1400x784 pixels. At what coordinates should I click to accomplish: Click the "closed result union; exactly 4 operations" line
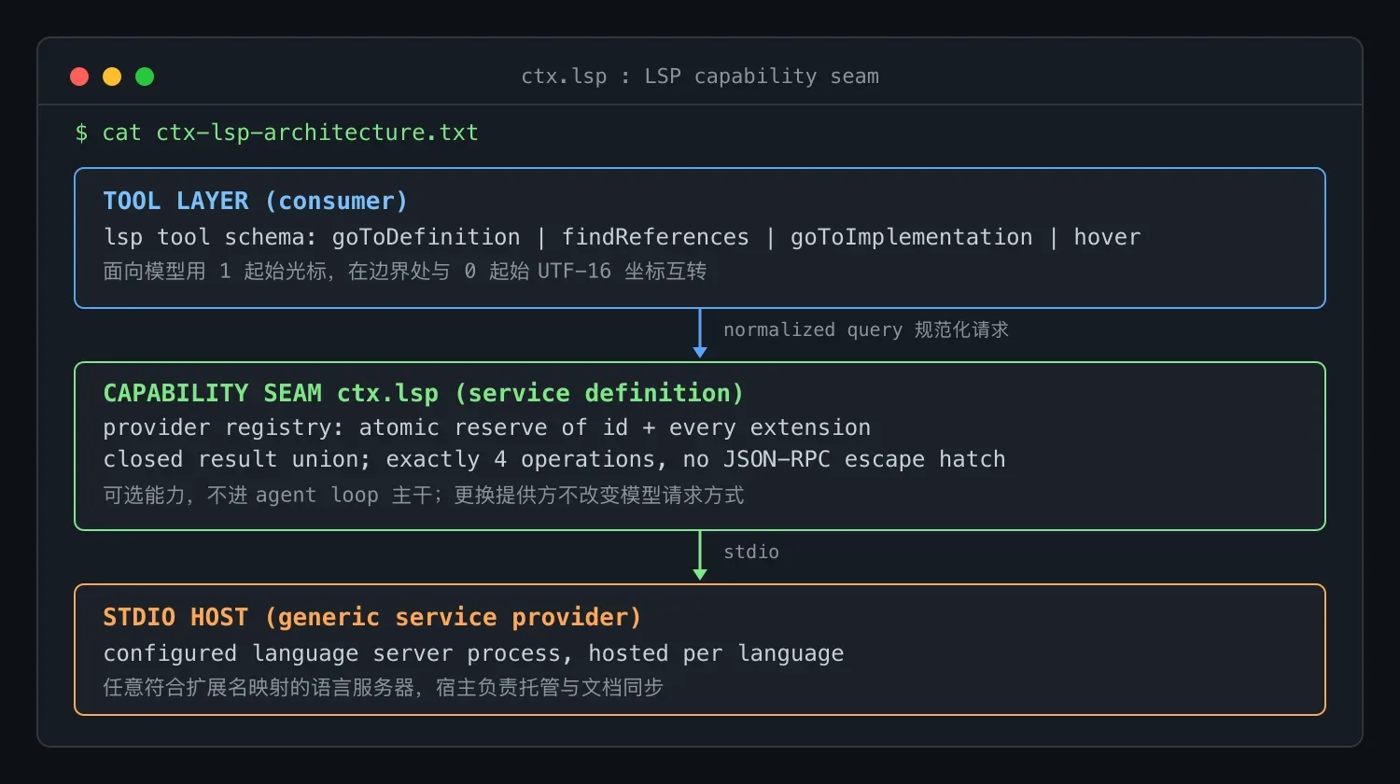[x=554, y=459]
